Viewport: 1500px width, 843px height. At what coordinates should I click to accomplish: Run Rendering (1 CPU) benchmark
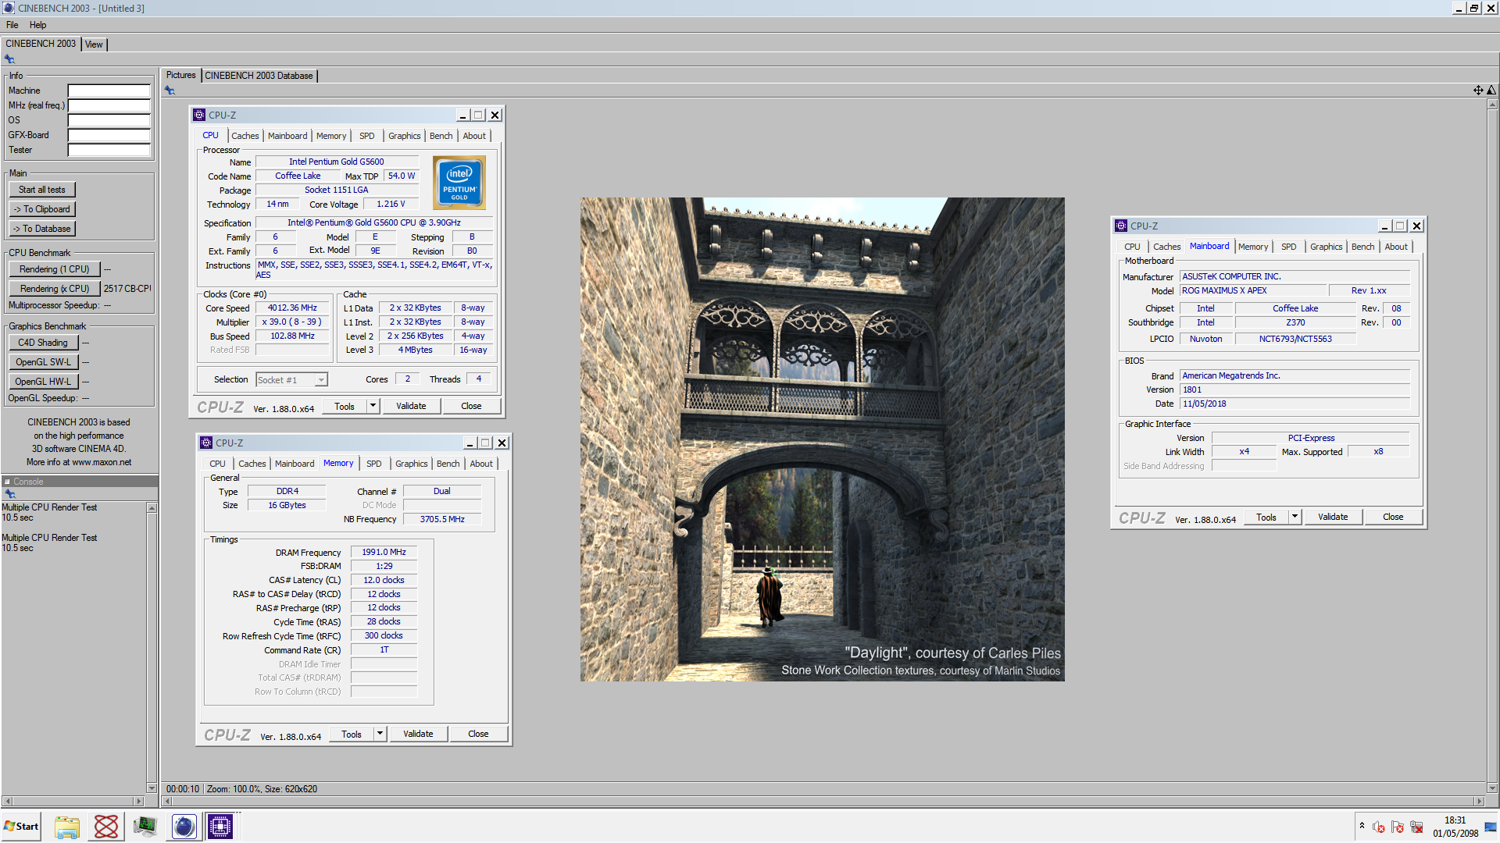[x=55, y=269]
